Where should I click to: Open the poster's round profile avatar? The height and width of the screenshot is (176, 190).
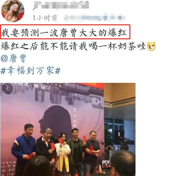(13, 11)
